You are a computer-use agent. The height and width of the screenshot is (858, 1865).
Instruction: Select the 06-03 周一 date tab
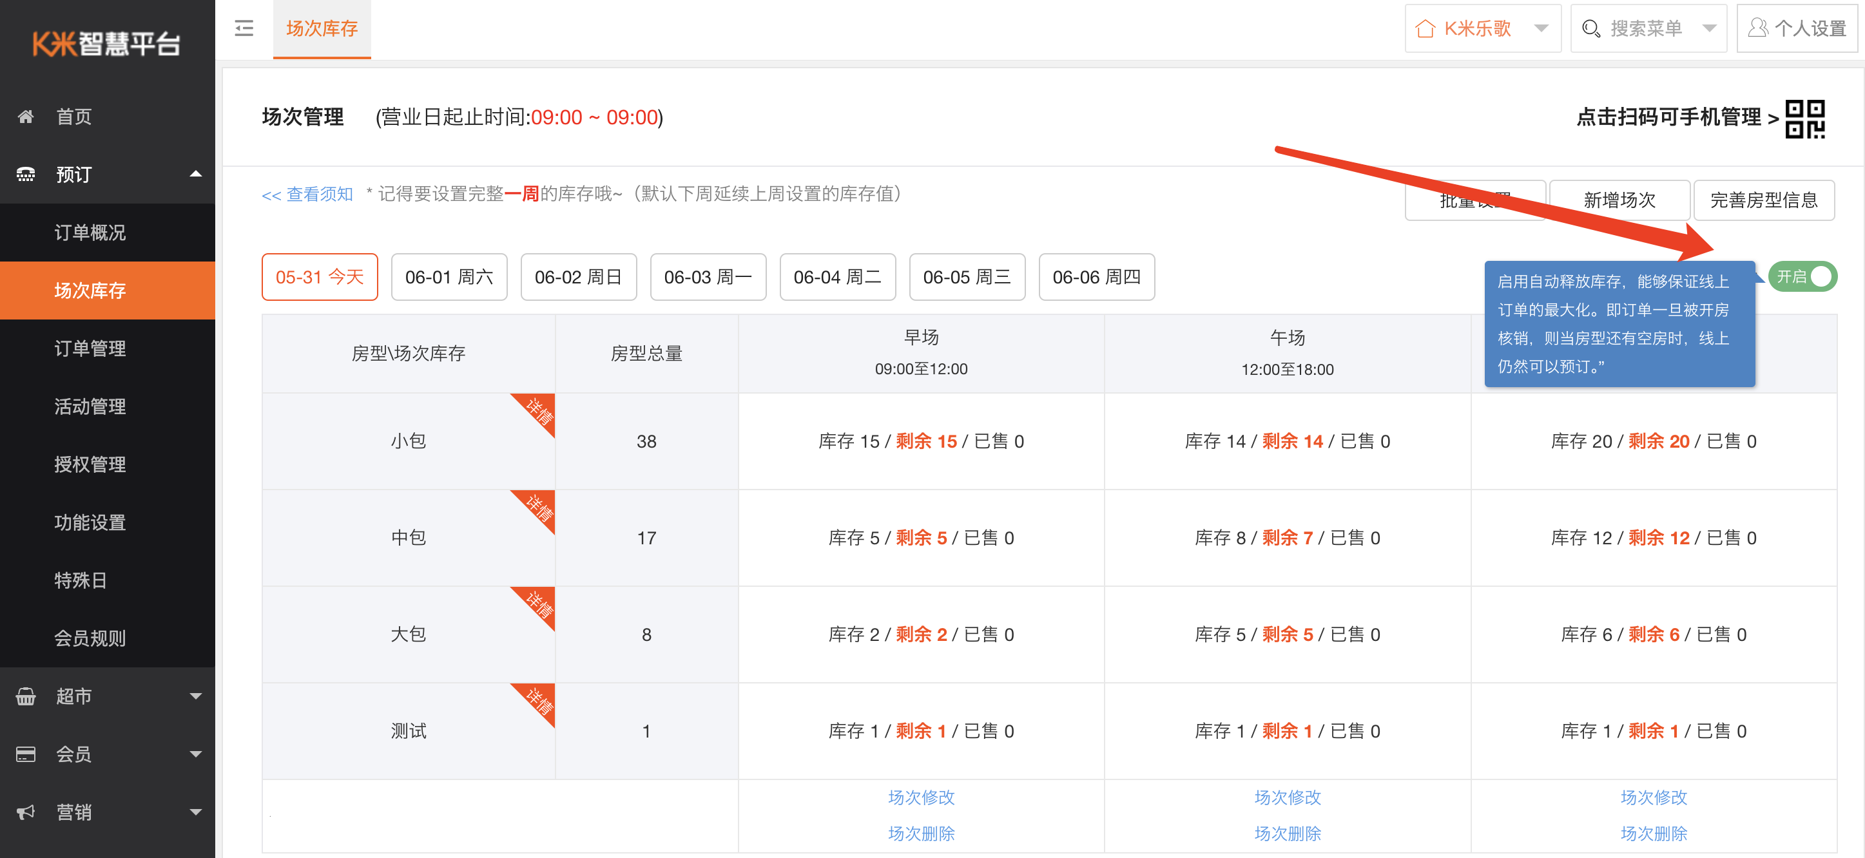[x=708, y=277]
